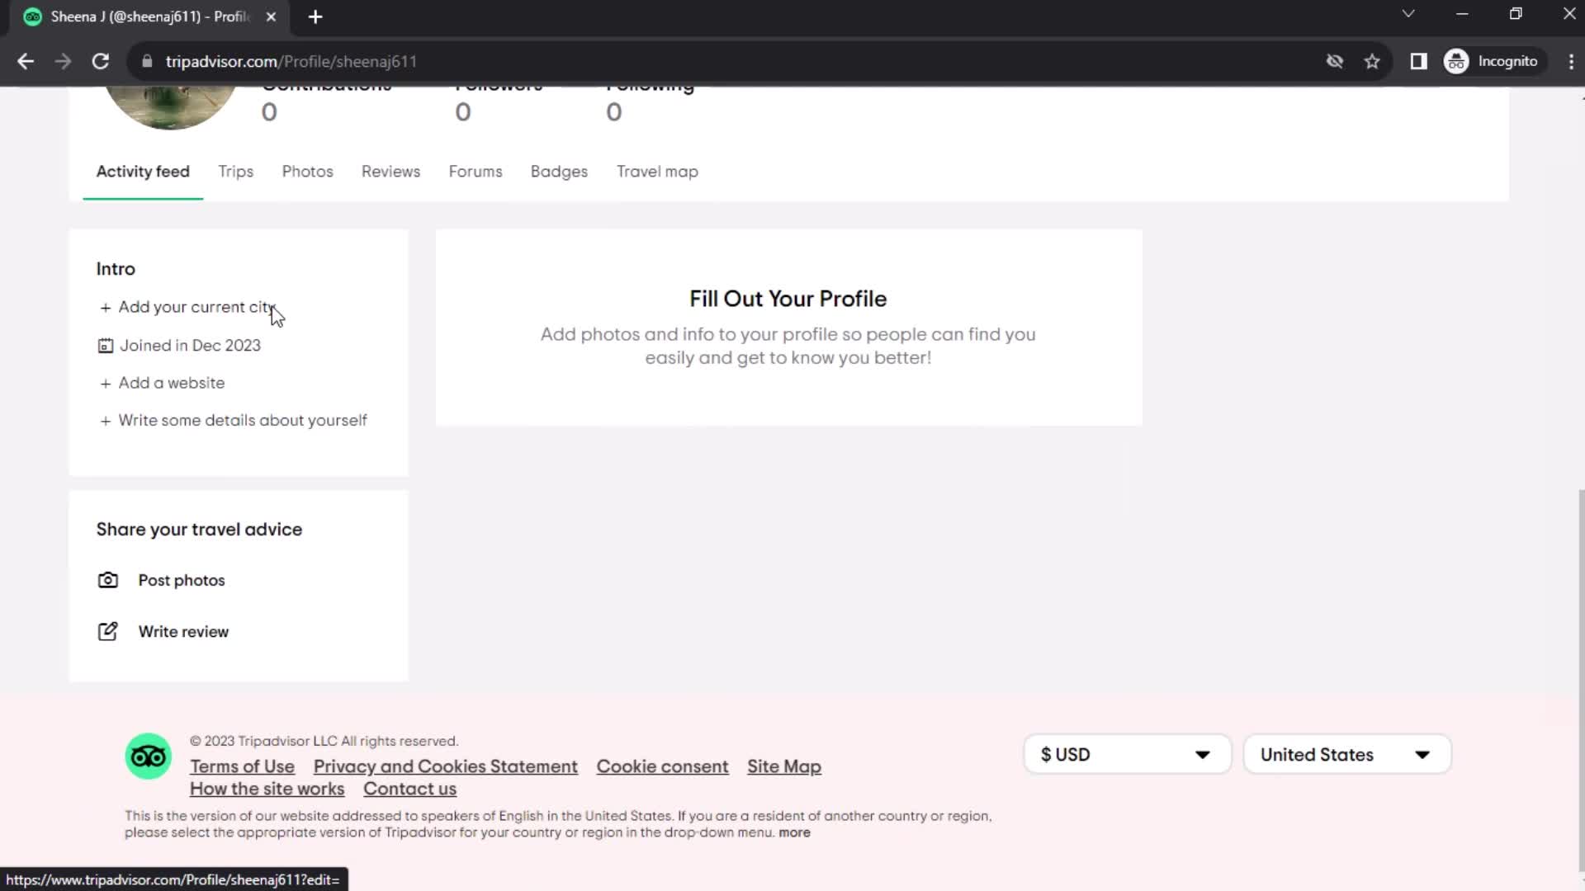Select the USD currency dropdown
The image size is (1585, 891).
coord(1127,755)
